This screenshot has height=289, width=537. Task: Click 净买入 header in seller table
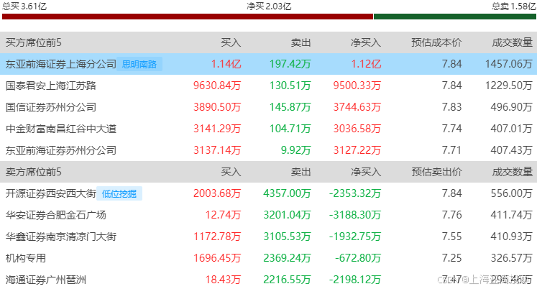click(366, 172)
